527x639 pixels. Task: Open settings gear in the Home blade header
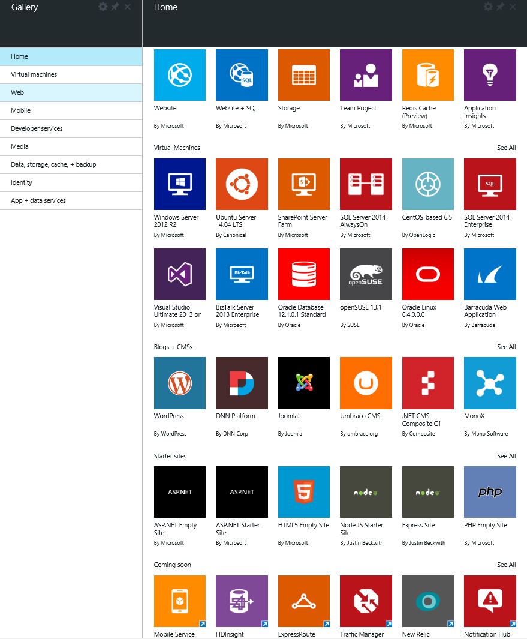click(488, 7)
